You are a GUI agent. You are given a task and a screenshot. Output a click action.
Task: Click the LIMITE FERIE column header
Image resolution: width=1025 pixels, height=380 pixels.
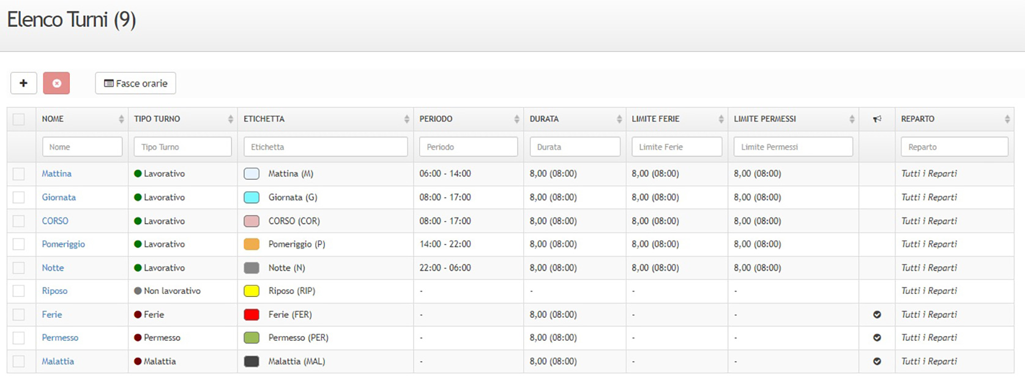click(655, 119)
